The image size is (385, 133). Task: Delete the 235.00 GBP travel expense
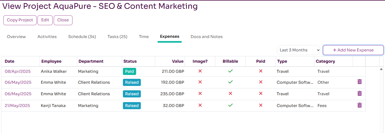[x=359, y=94]
